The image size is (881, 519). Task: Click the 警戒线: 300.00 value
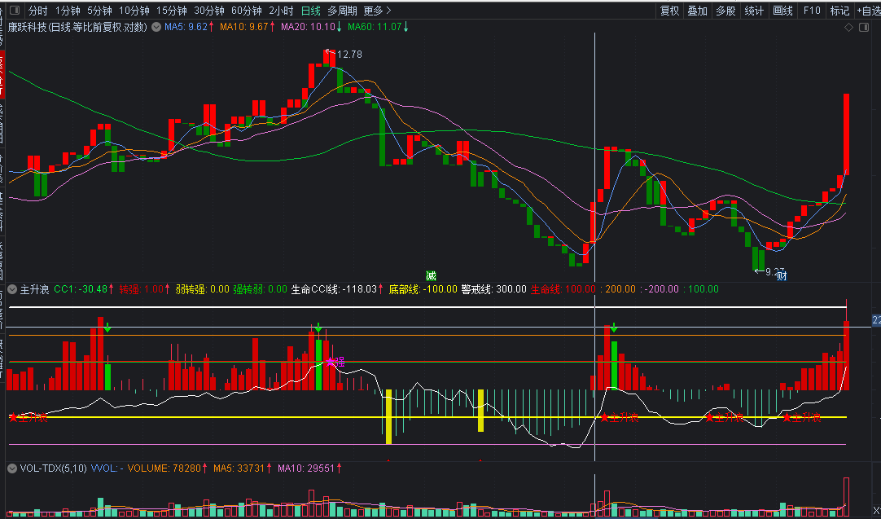(494, 289)
